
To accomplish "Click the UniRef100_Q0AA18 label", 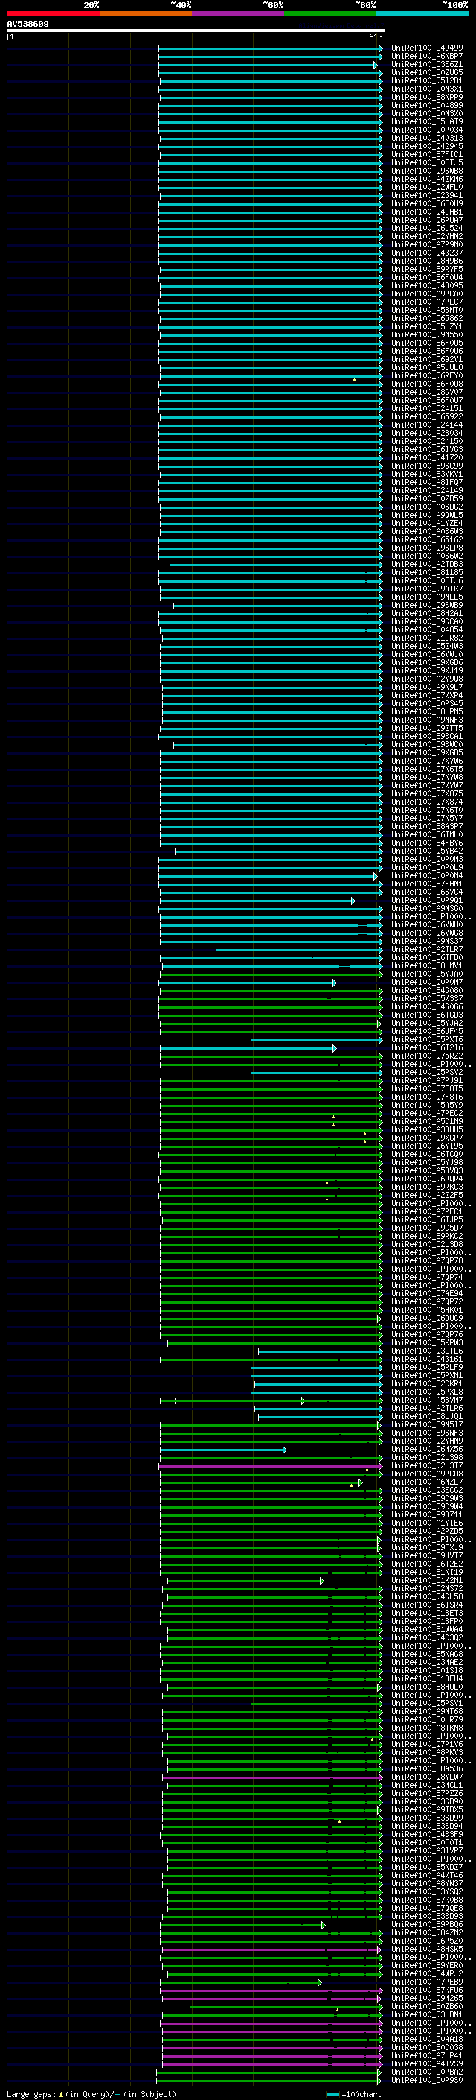I will tap(427, 2039).
